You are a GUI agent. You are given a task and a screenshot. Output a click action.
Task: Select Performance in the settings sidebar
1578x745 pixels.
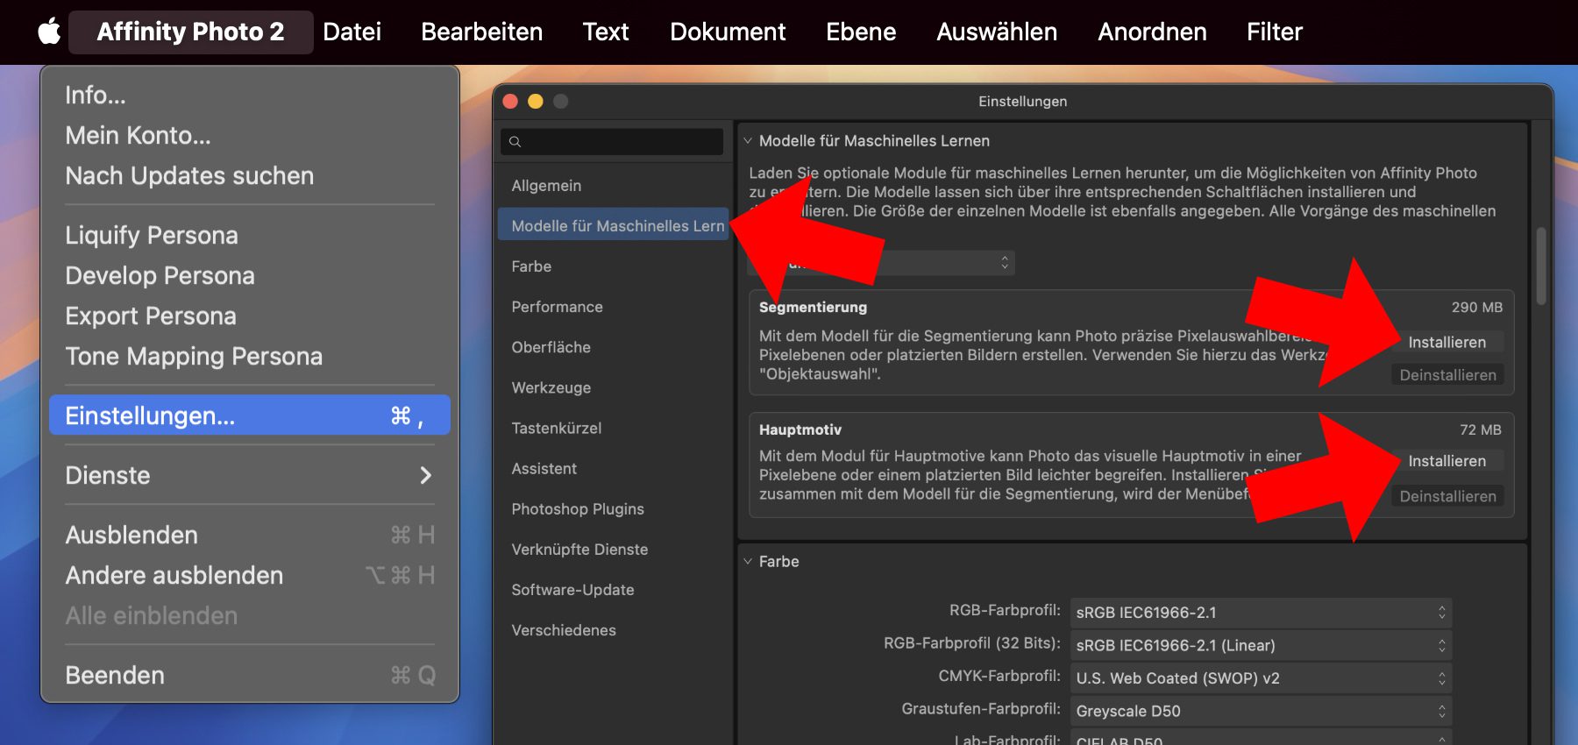click(x=557, y=307)
